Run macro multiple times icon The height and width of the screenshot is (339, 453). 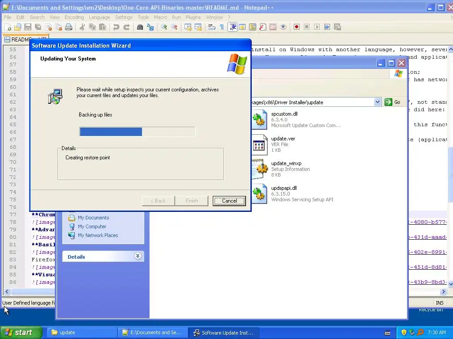pyautogui.click(x=327, y=27)
